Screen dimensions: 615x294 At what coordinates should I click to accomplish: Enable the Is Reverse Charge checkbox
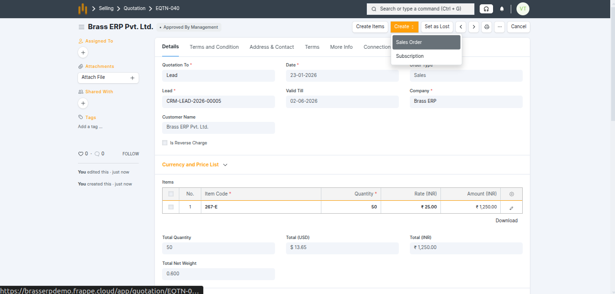tap(165, 143)
